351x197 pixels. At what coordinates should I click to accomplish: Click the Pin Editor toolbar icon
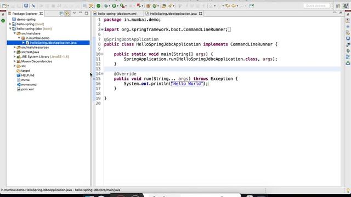252,6
